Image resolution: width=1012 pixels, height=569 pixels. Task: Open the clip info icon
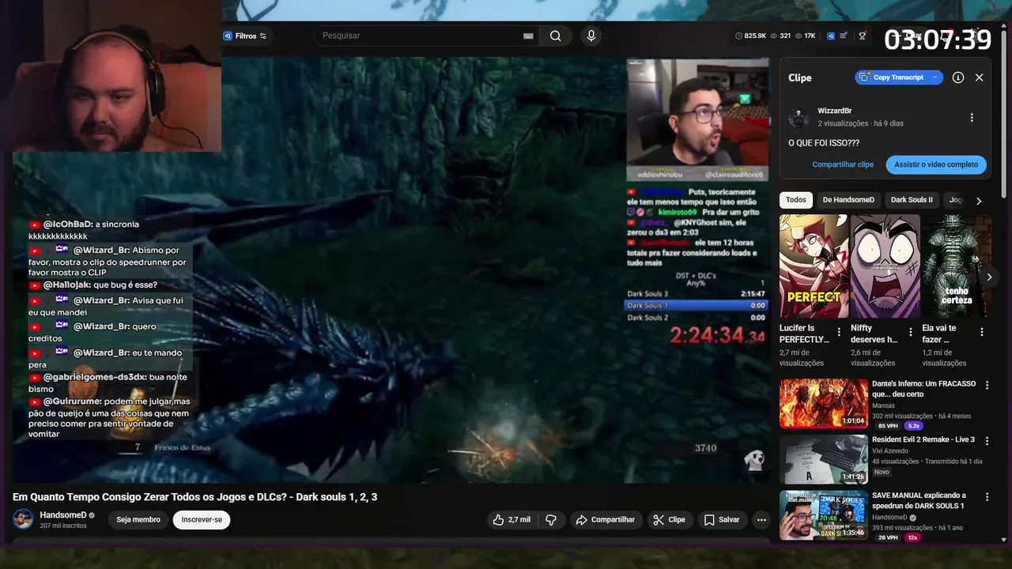(958, 77)
